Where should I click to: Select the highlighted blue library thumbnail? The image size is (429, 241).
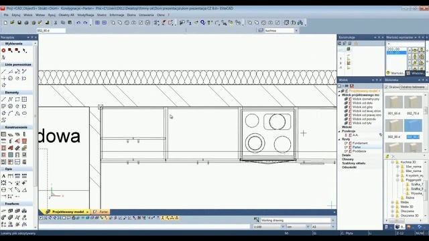(x=413, y=126)
